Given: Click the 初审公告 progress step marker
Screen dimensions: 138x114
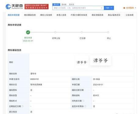Looking at the screenshot, I should tap(55, 32).
